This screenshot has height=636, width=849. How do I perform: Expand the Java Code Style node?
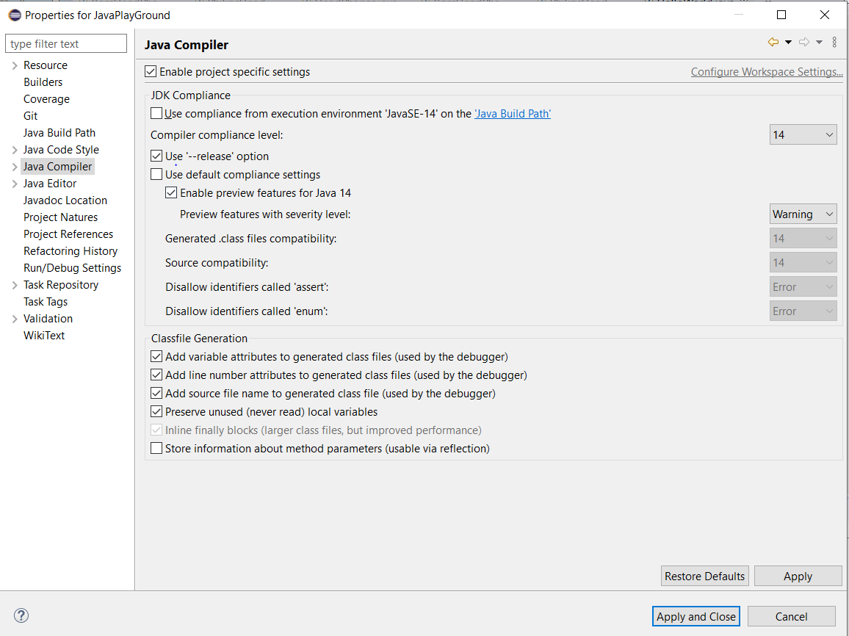click(15, 150)
